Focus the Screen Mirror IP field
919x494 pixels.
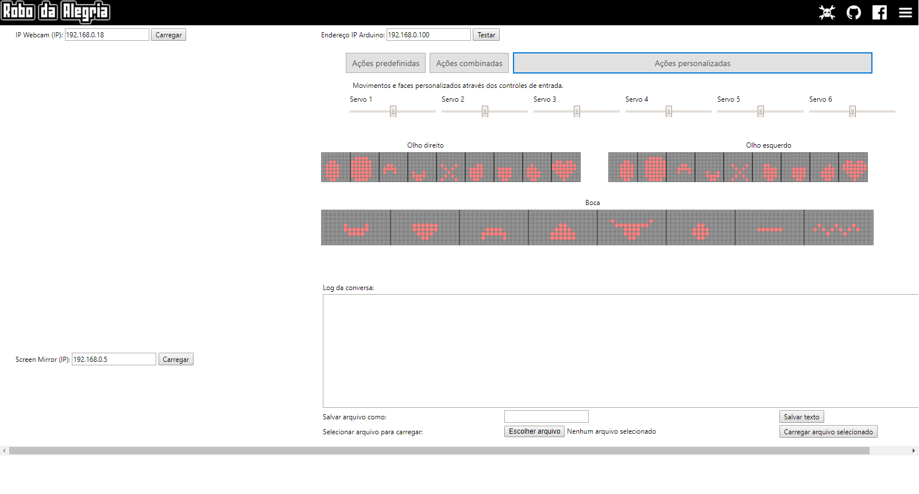pos(114,359)
